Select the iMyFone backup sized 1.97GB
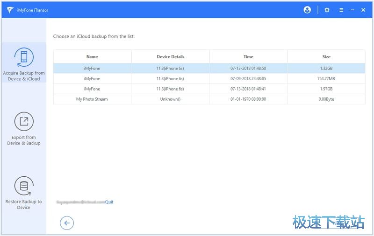This screenshot has height=236, width=374. [x=209, y=89]
